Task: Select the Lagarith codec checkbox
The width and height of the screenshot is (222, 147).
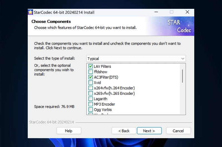Action: pyautogui.click(x=90, y=99)
